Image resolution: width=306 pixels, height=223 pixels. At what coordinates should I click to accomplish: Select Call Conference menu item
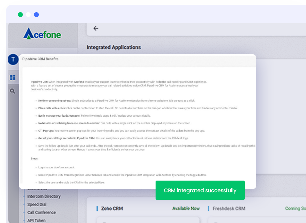tap(41, 212)
